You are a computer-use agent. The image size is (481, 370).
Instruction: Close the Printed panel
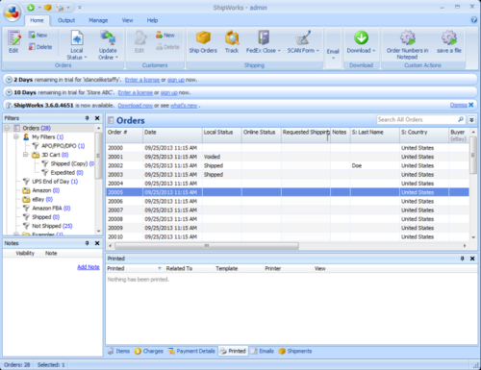click(472, 259)
